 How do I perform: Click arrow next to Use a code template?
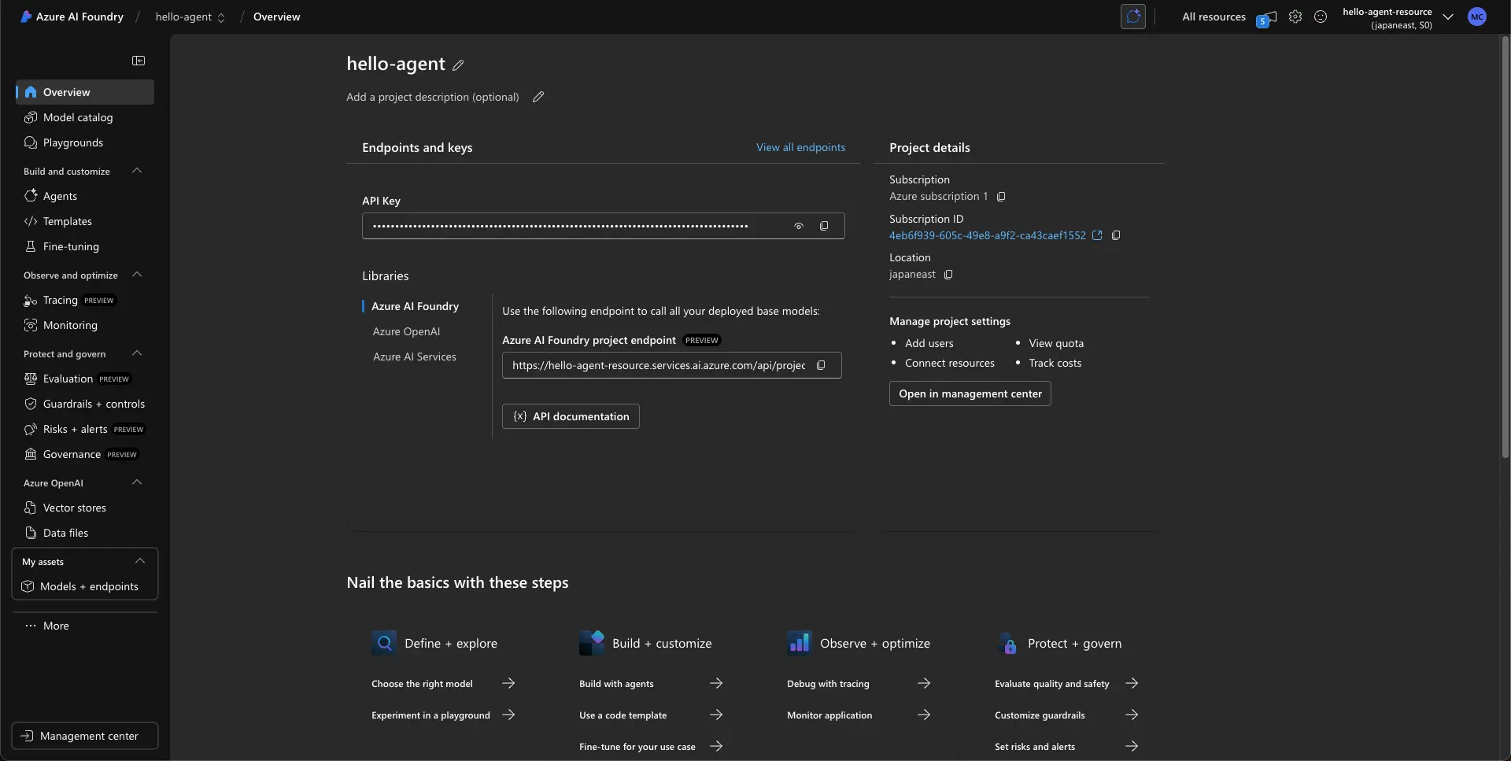[716, 715]
